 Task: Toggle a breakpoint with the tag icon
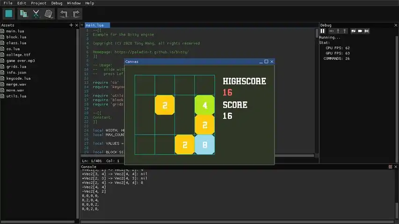[x=360, y=31]
